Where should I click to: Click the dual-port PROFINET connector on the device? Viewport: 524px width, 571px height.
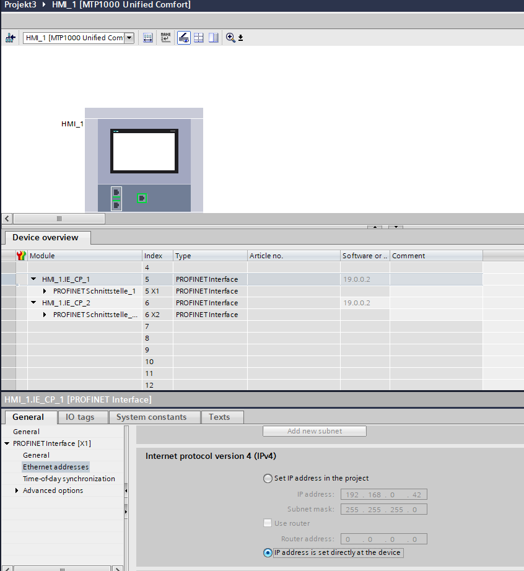click(116, 198)
